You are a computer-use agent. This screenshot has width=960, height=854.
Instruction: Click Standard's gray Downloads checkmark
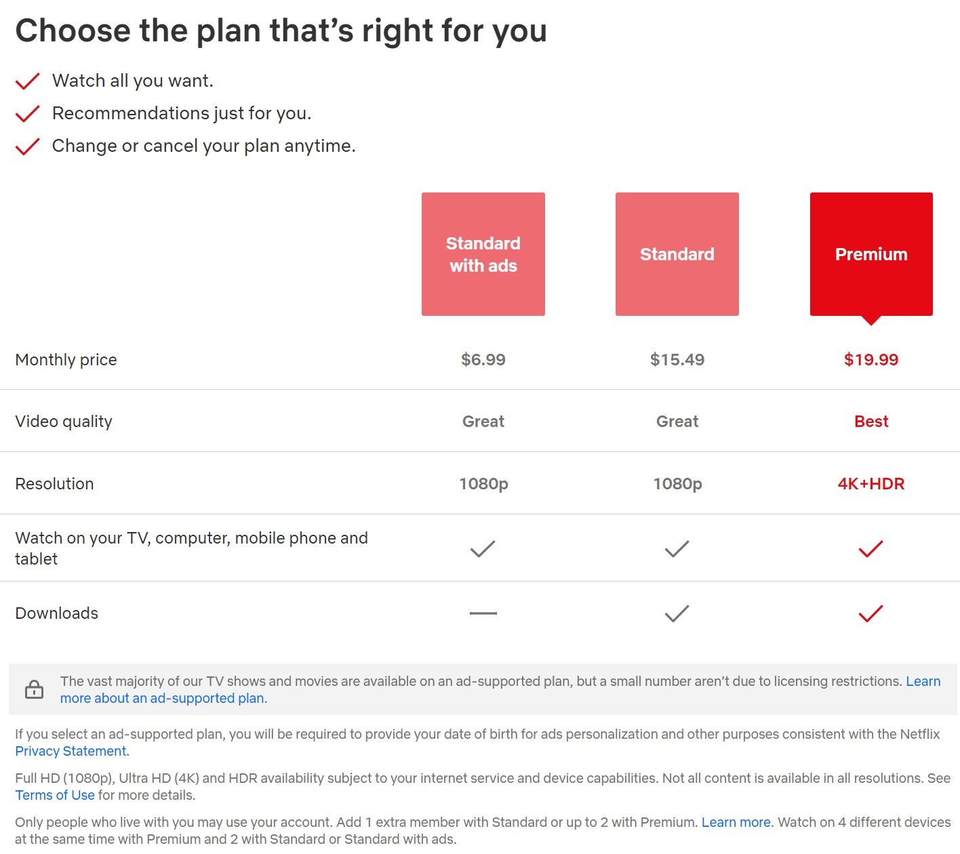point(677,613)
